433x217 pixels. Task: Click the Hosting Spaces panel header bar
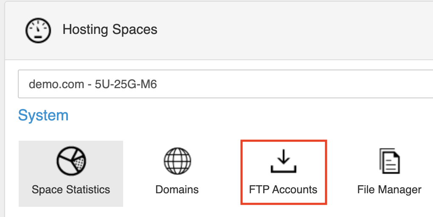pyautogui.click(x=219, y=31)
